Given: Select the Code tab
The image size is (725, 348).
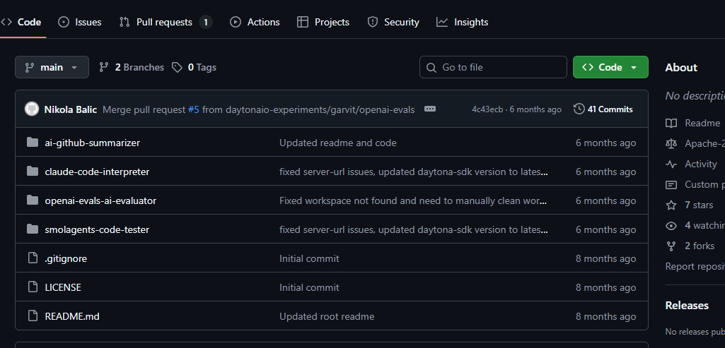Looking at the screenshot, I should (x=21, y=22).
